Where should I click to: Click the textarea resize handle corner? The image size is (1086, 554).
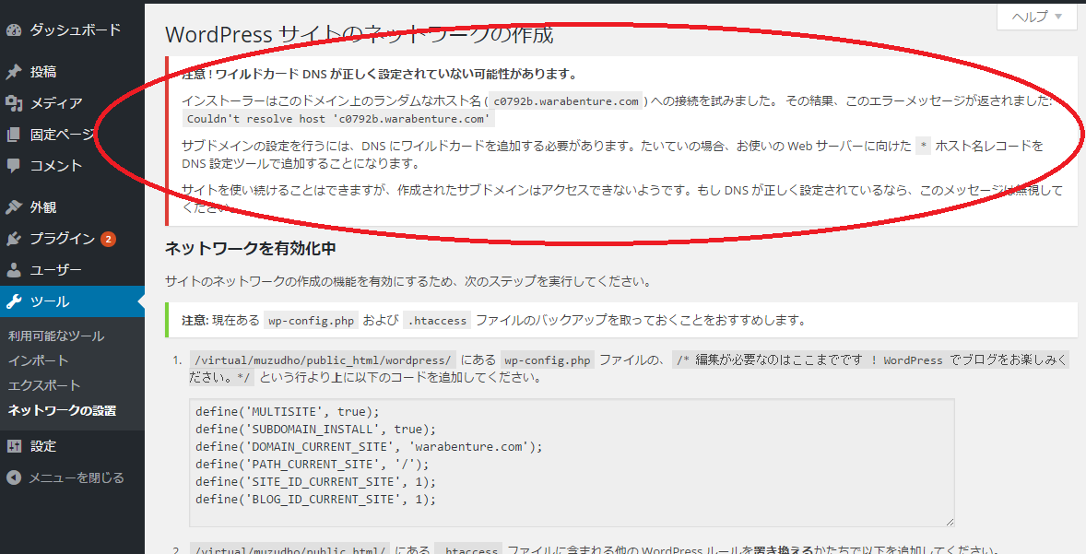950,522
